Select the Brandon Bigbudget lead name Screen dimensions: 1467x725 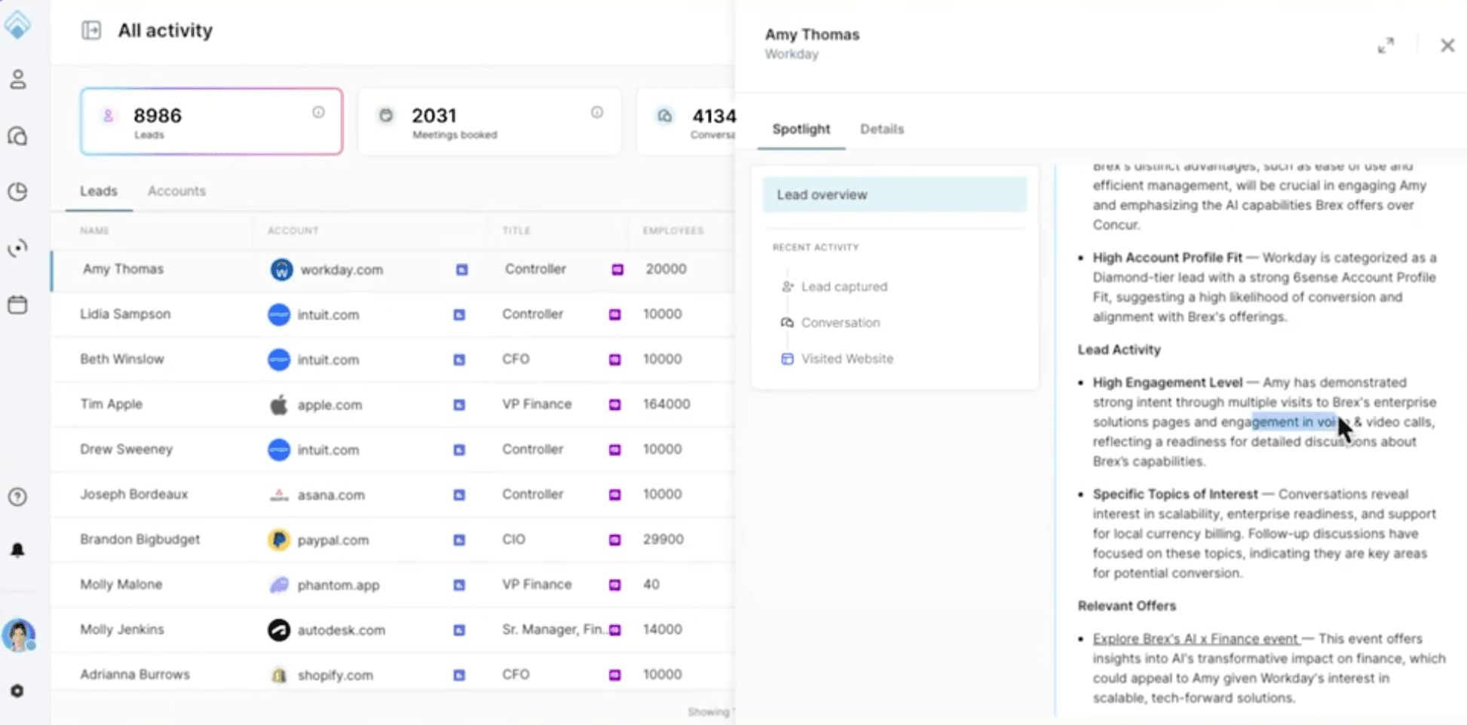coord(140,540)
